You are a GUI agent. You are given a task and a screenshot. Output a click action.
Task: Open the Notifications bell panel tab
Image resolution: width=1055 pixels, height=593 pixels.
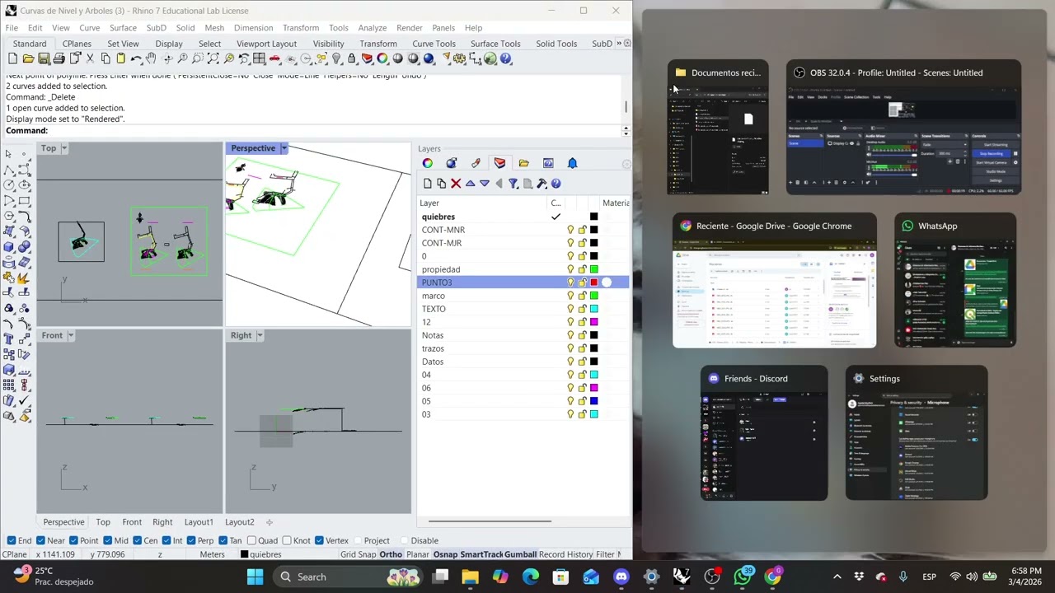[x=572, y=163]
